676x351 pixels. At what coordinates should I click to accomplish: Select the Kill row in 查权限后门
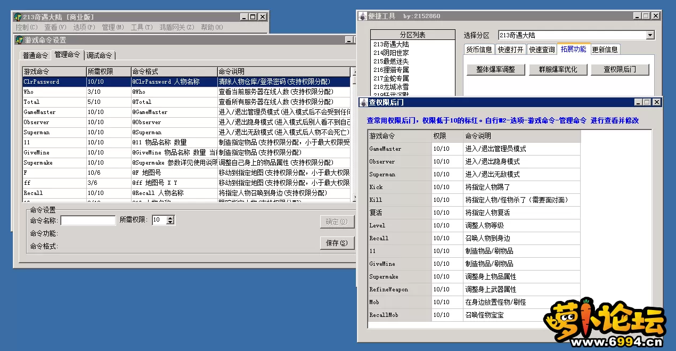point(474,200)
